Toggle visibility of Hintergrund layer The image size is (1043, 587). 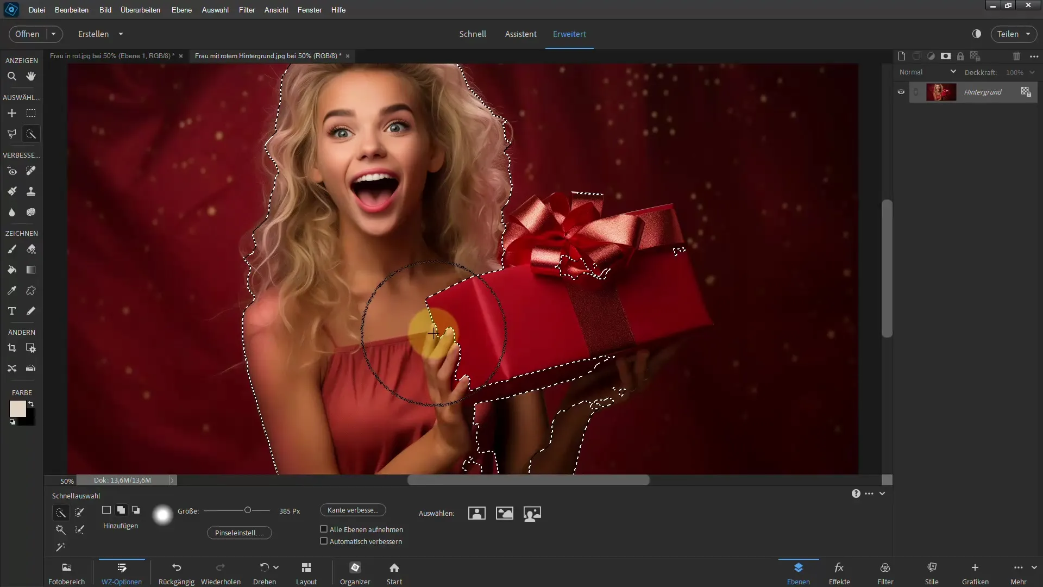[902, 92]
